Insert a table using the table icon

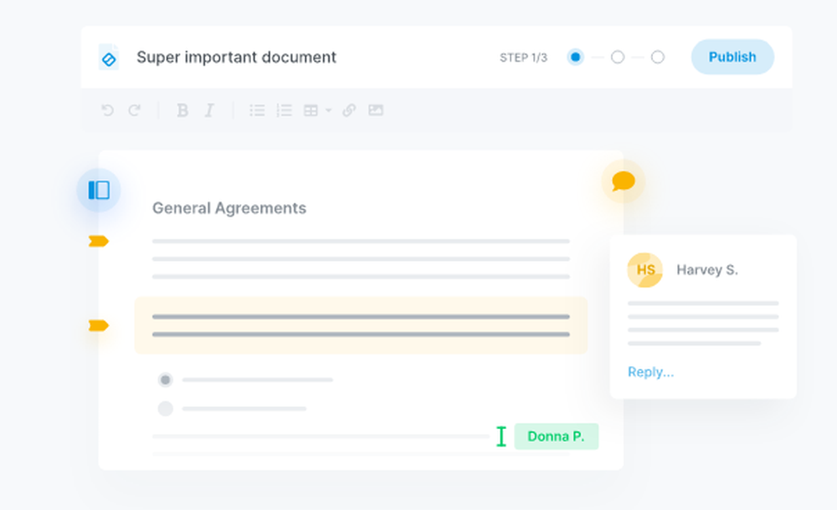click(310, 110)
